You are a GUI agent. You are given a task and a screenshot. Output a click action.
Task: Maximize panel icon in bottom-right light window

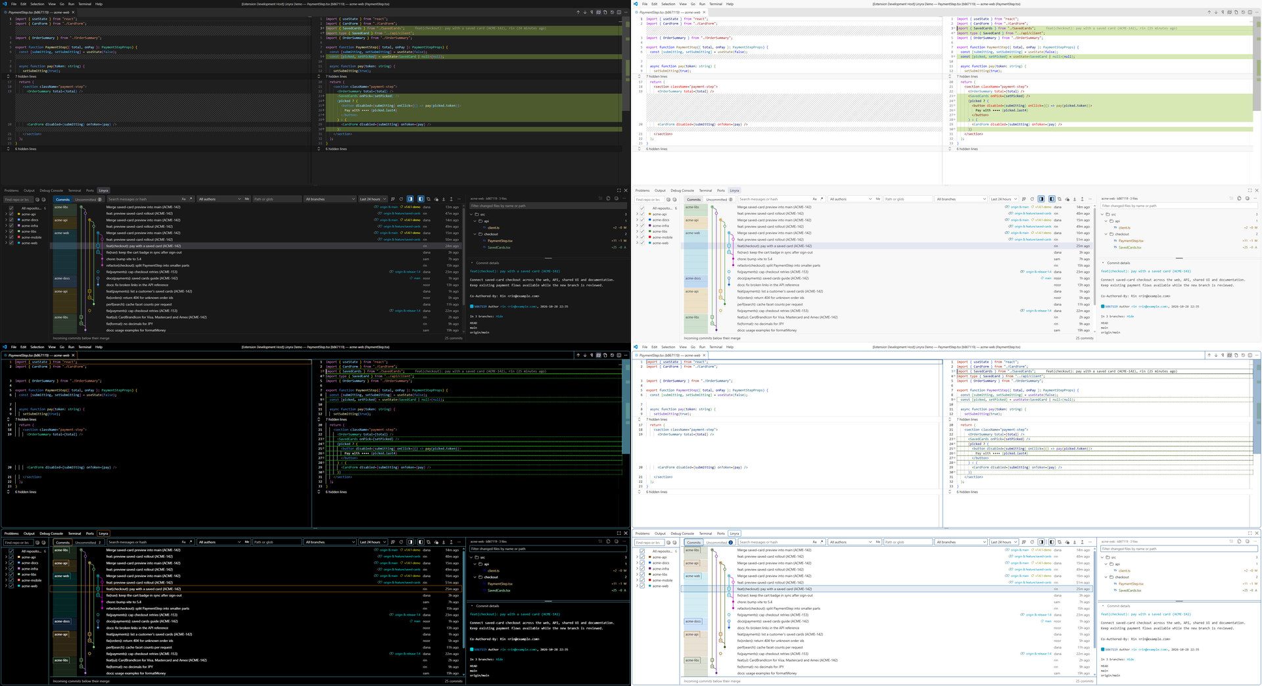tap(1250, 534)
